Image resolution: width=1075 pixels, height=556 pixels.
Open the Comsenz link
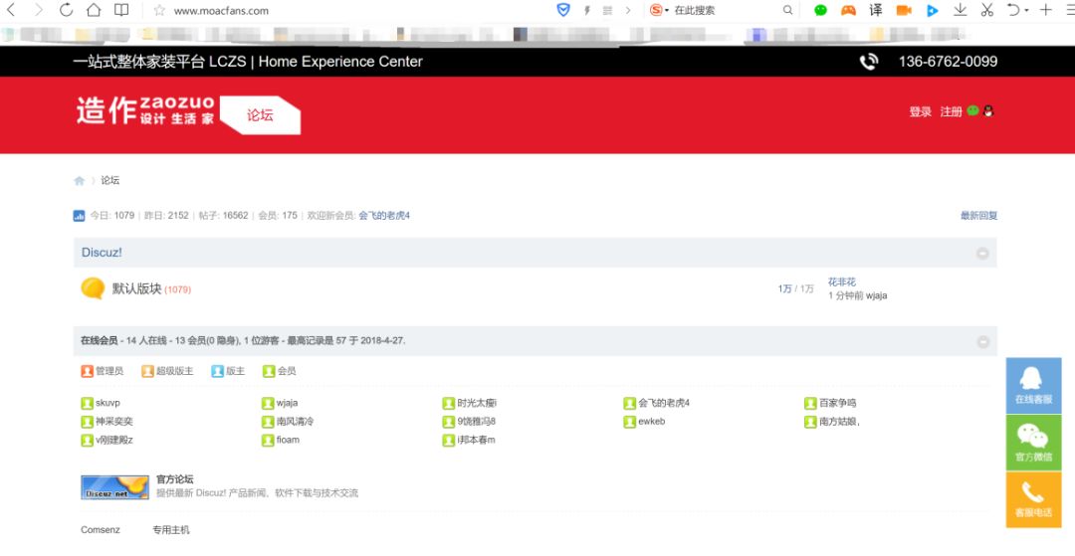point(101,530)
